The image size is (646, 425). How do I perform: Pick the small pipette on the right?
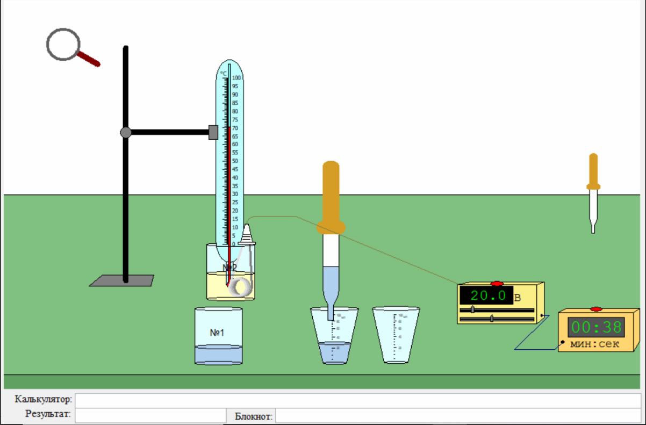pyautogui.click(x=593, y=193)
